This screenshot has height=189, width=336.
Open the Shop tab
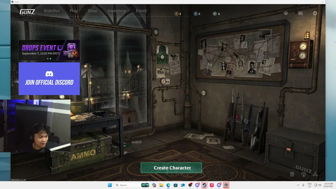click(x=92, y=11)
